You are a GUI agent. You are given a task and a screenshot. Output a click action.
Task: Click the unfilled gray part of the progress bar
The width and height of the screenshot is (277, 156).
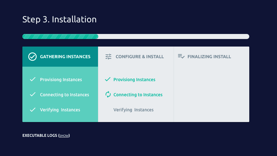coord(173,36)
